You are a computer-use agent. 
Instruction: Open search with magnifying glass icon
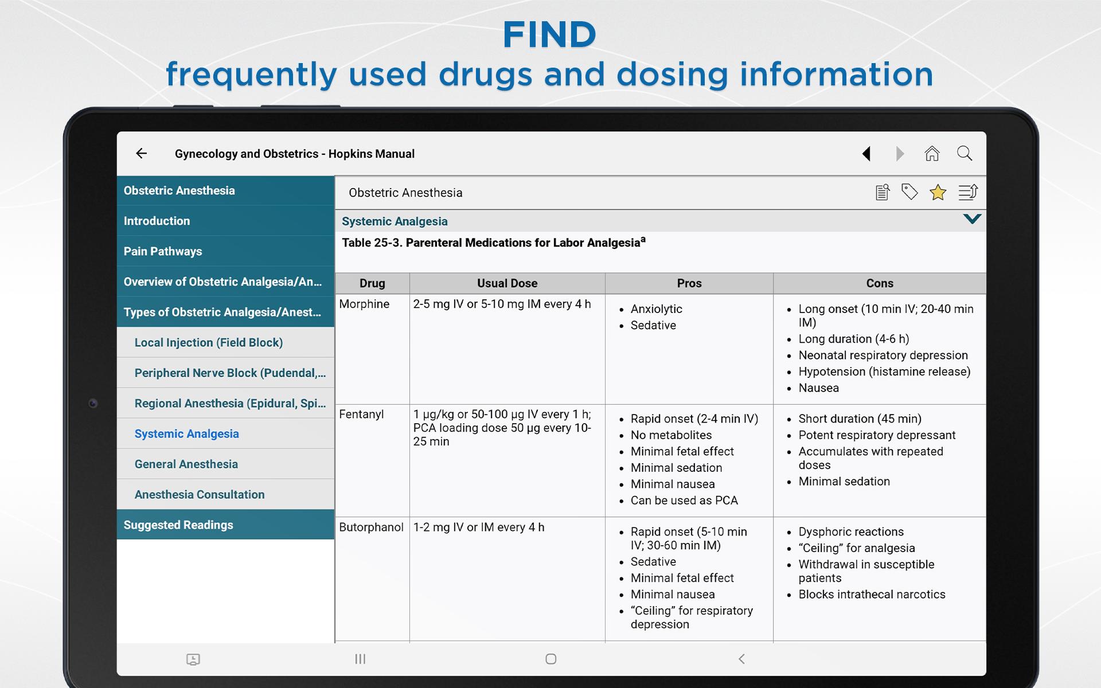pyautogui.click(x=965, y=154)
